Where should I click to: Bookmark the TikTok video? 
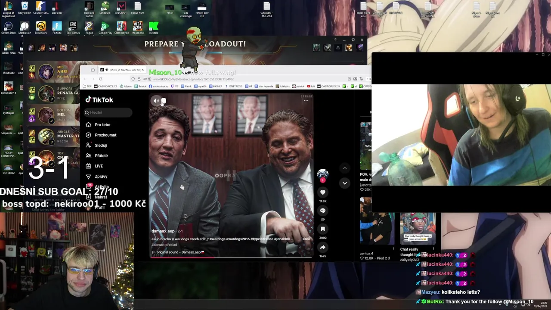(x=322, y=229)
